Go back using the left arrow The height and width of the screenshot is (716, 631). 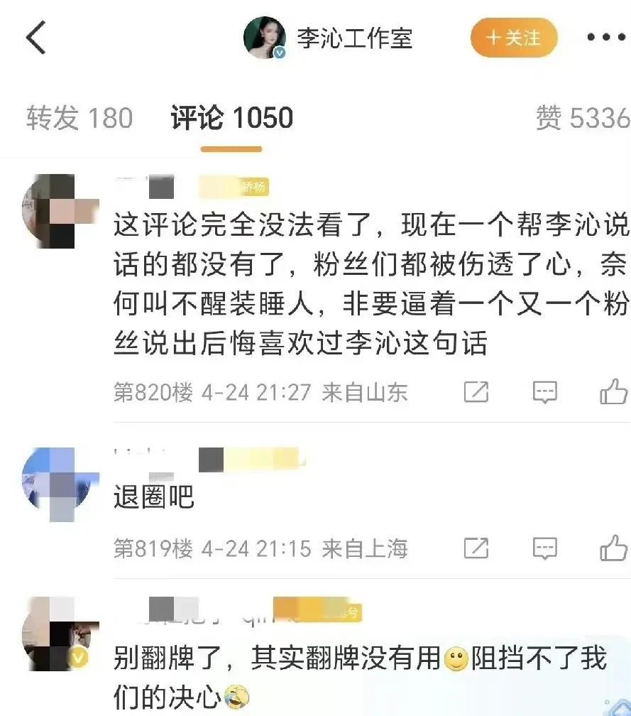[36, 38]
